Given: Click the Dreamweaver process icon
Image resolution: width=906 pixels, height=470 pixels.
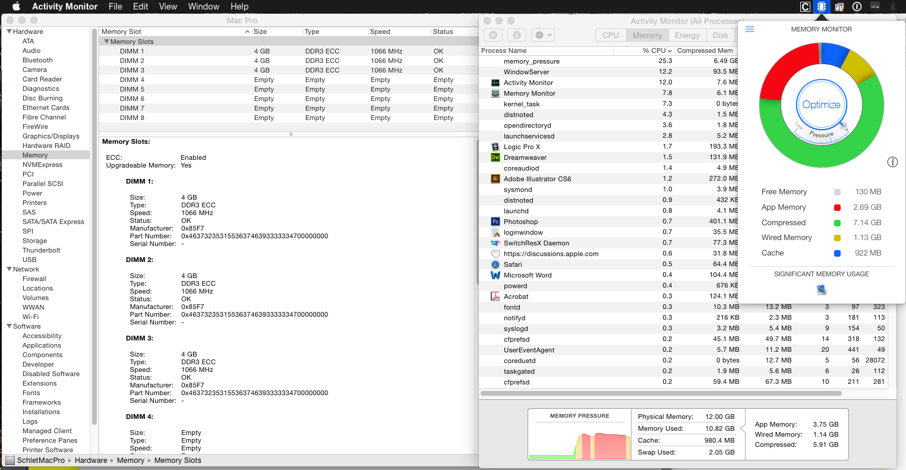Looking at the screenshot, I should coord(495,157).
